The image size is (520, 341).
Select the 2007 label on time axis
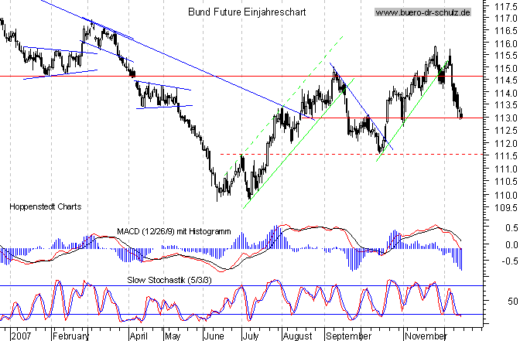[22, 336]
